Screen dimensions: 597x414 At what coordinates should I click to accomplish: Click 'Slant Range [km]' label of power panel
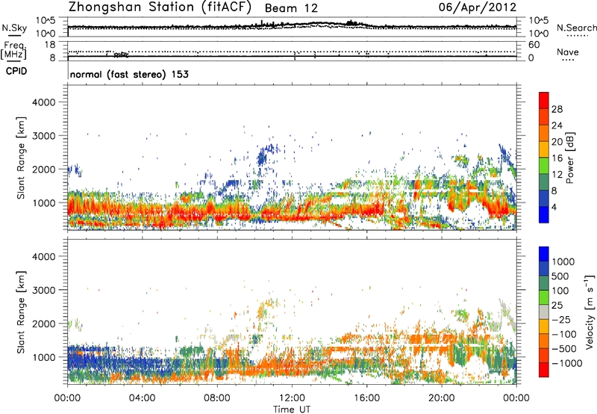point(21,158)
